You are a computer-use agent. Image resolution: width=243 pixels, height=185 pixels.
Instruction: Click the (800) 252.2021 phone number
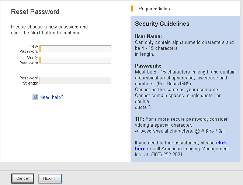[167, 155]
